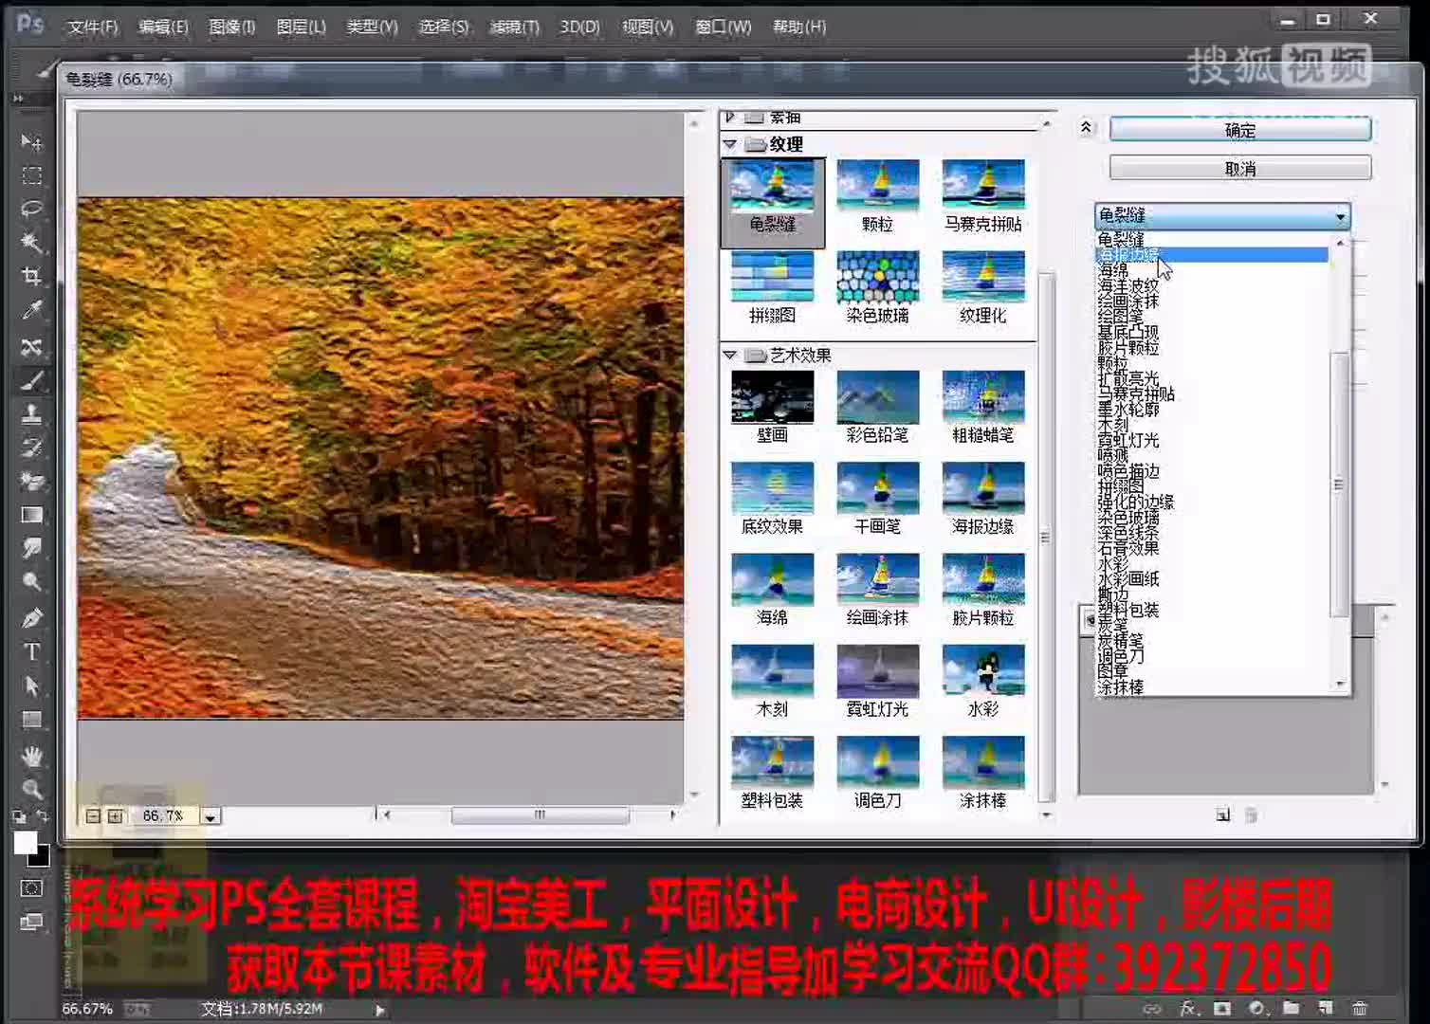Swap foreground and background colors
The height and width of the screenshot is (1024, 1430).
click(43, 816)
